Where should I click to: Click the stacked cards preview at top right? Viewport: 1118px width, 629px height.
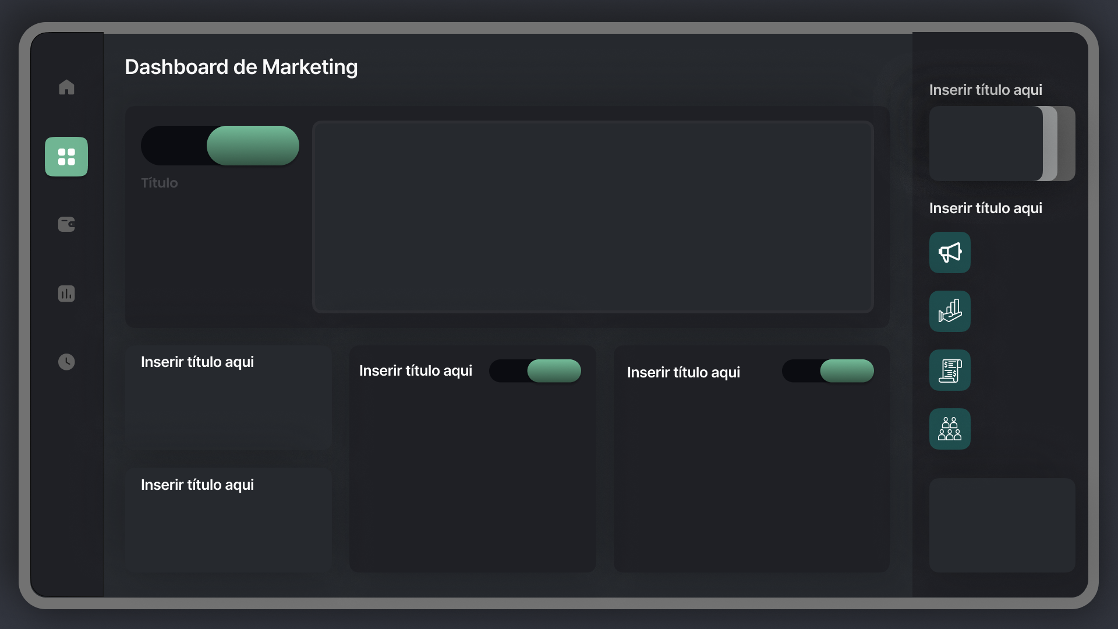click(x=990, y=143)
